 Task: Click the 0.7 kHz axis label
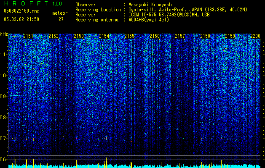coord(3,139)
